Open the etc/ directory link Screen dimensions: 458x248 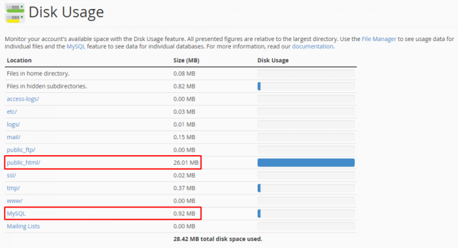(x=12, y=111)
